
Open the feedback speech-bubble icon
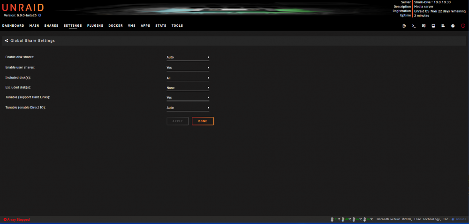click(x=424, y=26)
